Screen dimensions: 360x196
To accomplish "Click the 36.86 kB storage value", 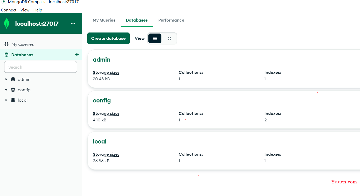I will tap(101, 161).
